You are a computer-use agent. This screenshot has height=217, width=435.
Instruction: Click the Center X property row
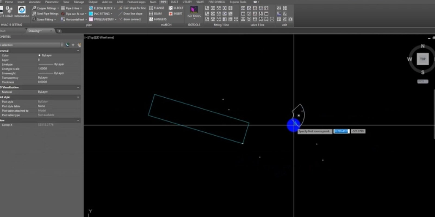40,125
